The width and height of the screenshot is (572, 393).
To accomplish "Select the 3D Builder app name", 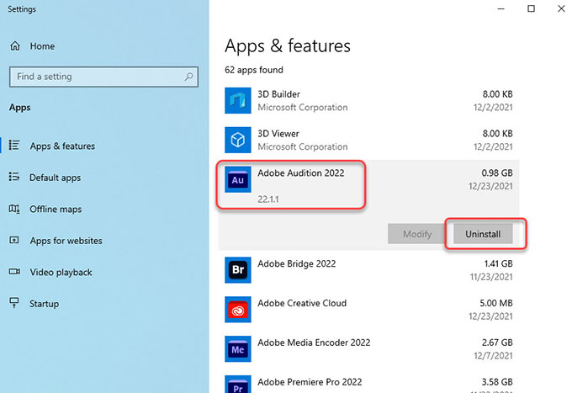I will (x=278, y=94).
